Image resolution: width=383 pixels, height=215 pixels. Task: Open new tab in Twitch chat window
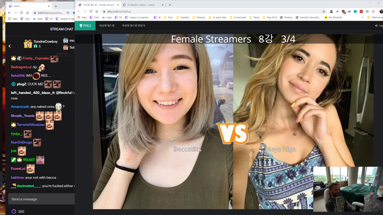tap(56, 6)
